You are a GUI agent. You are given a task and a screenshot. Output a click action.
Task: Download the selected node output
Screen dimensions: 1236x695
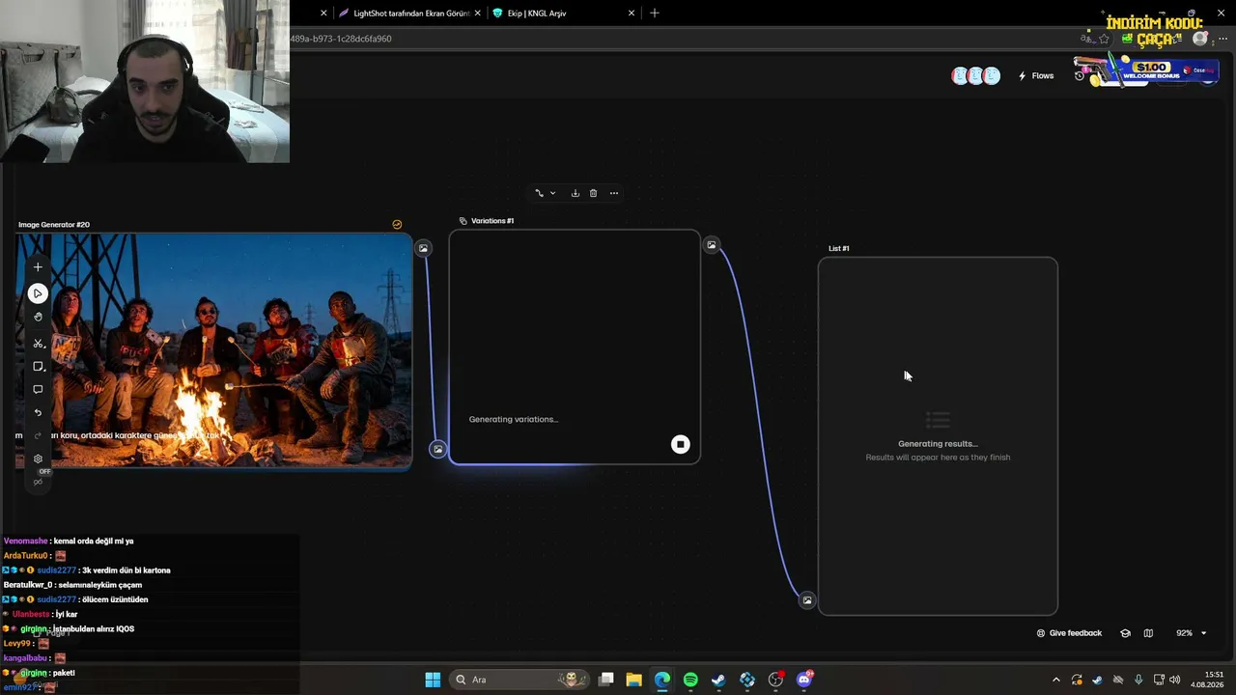click(575, 193)
